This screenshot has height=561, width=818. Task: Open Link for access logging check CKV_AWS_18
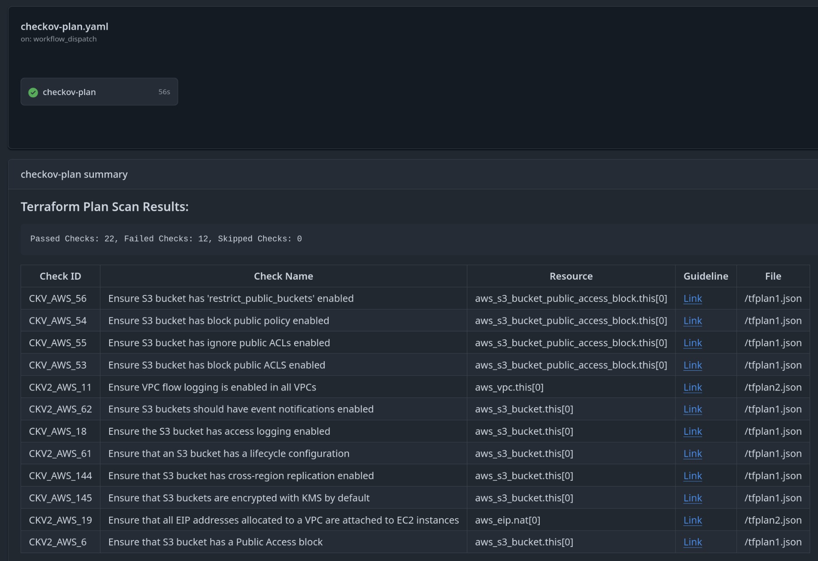[693, 431]
